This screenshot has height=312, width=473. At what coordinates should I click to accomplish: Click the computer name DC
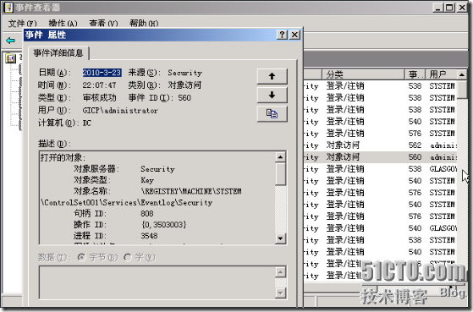87,123
